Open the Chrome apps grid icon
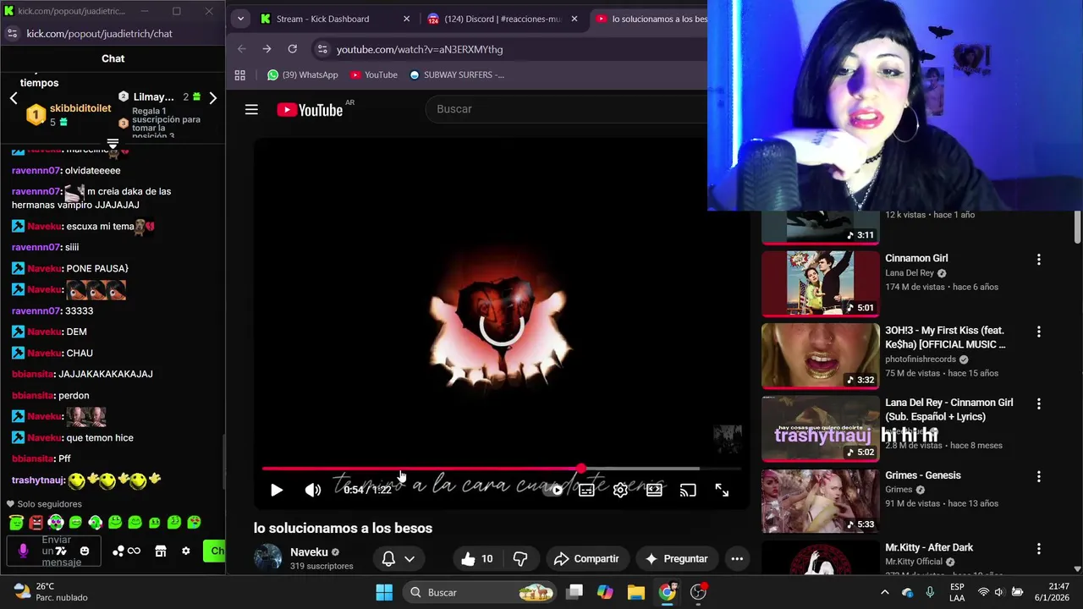This screenshot has width=1083, height=609. tap(240, 74)
